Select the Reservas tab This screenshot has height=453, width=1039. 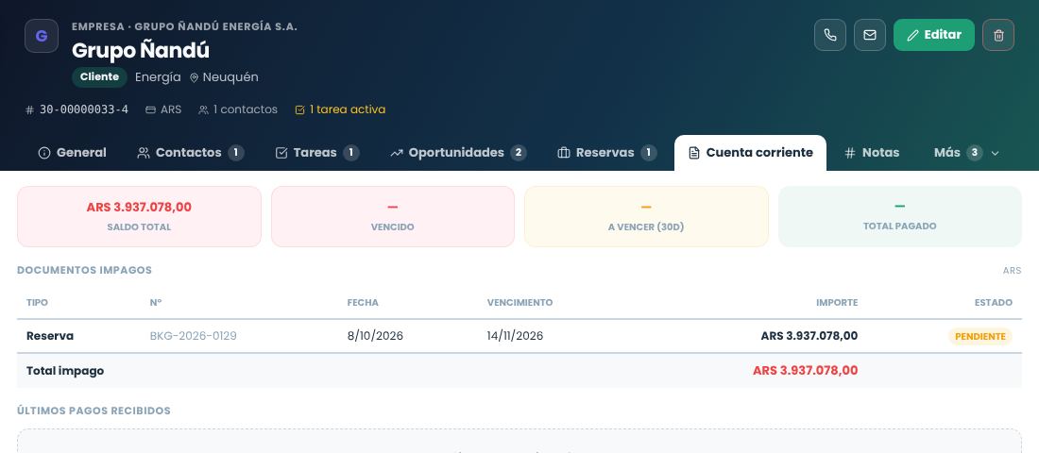pyautogui.click(x=607, y=153)
